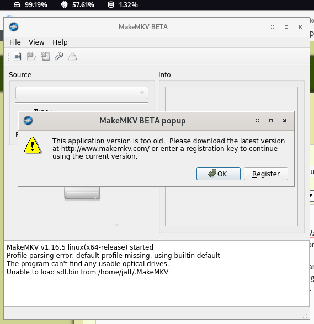Click the Backup disc toolbar icon
The image size is (314, 324).
pyautogui.click(x=45, y=56)
